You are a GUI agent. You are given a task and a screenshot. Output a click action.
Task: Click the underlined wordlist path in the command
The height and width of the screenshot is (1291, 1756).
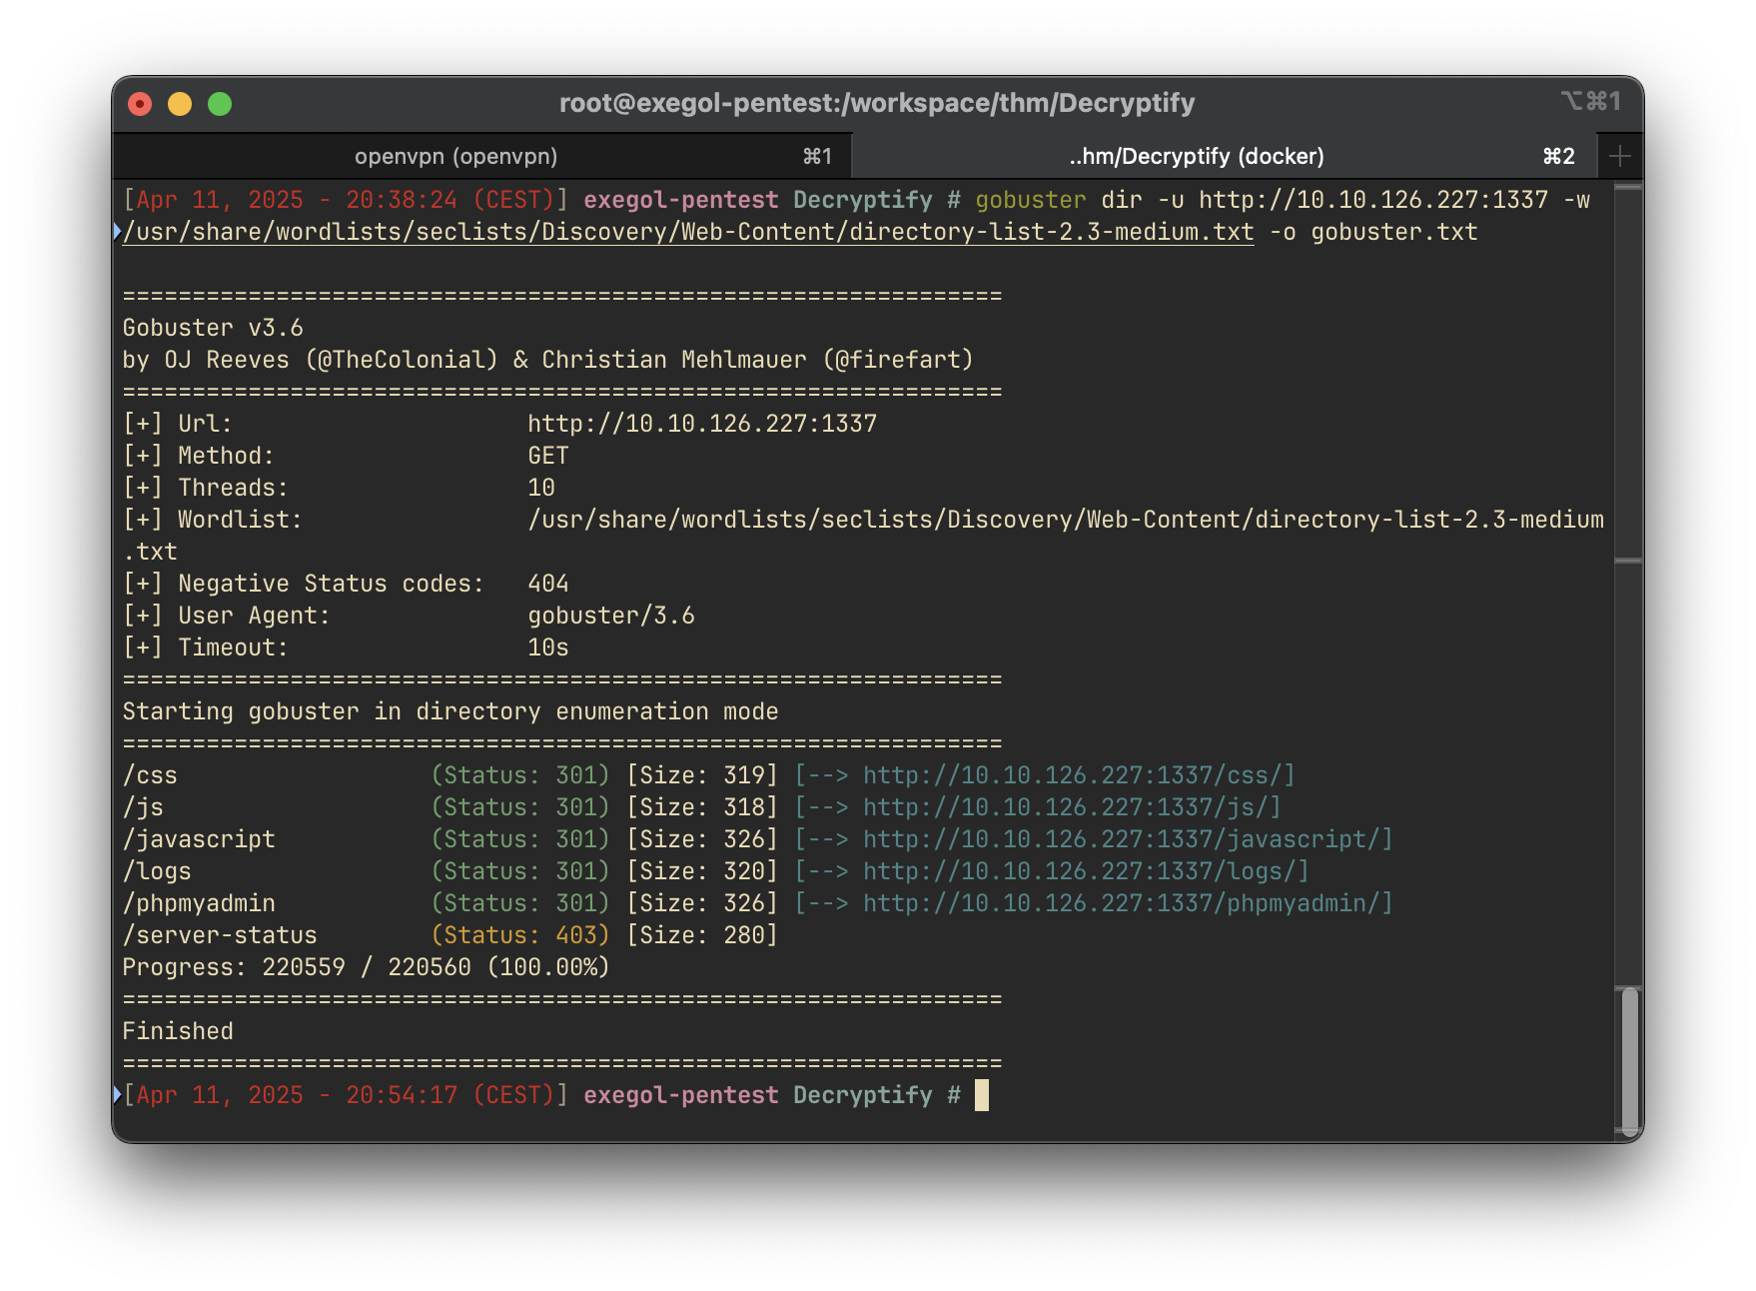coord(688,232)
